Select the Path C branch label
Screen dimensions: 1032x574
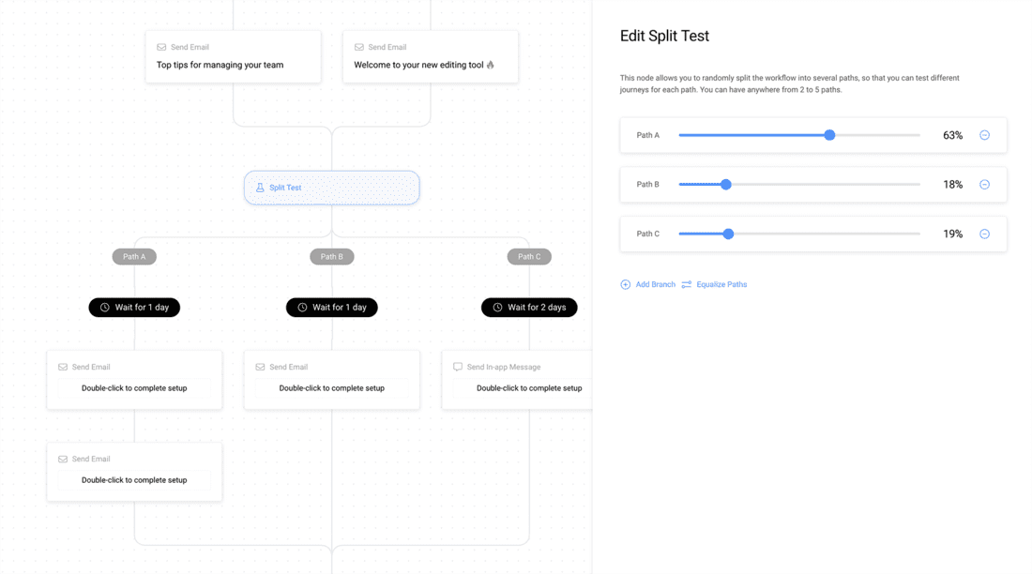tap(529, 256)
